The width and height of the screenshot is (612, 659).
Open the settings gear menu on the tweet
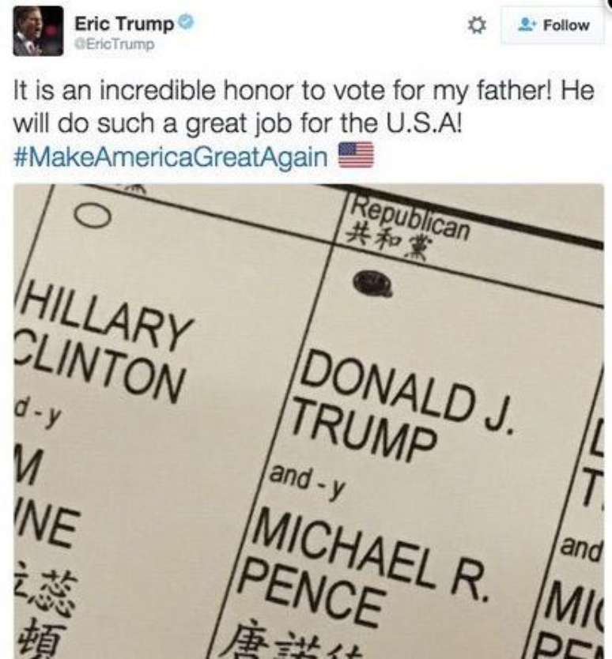[x=476, y=25]
